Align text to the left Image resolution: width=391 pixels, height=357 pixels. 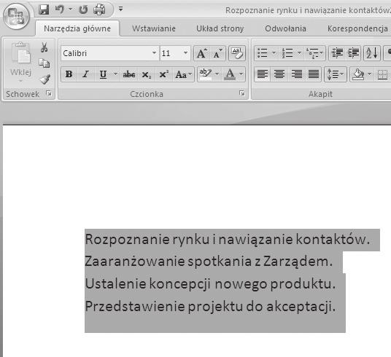click(x=263, y=74)
